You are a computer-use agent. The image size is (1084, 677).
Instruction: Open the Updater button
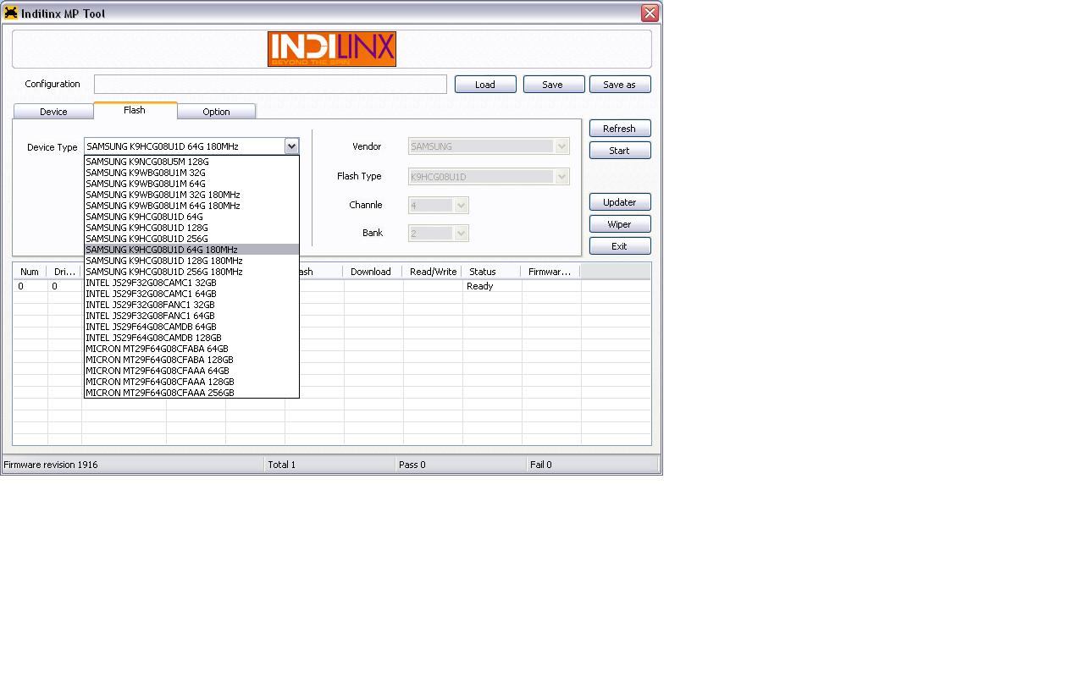click(620, 202)
